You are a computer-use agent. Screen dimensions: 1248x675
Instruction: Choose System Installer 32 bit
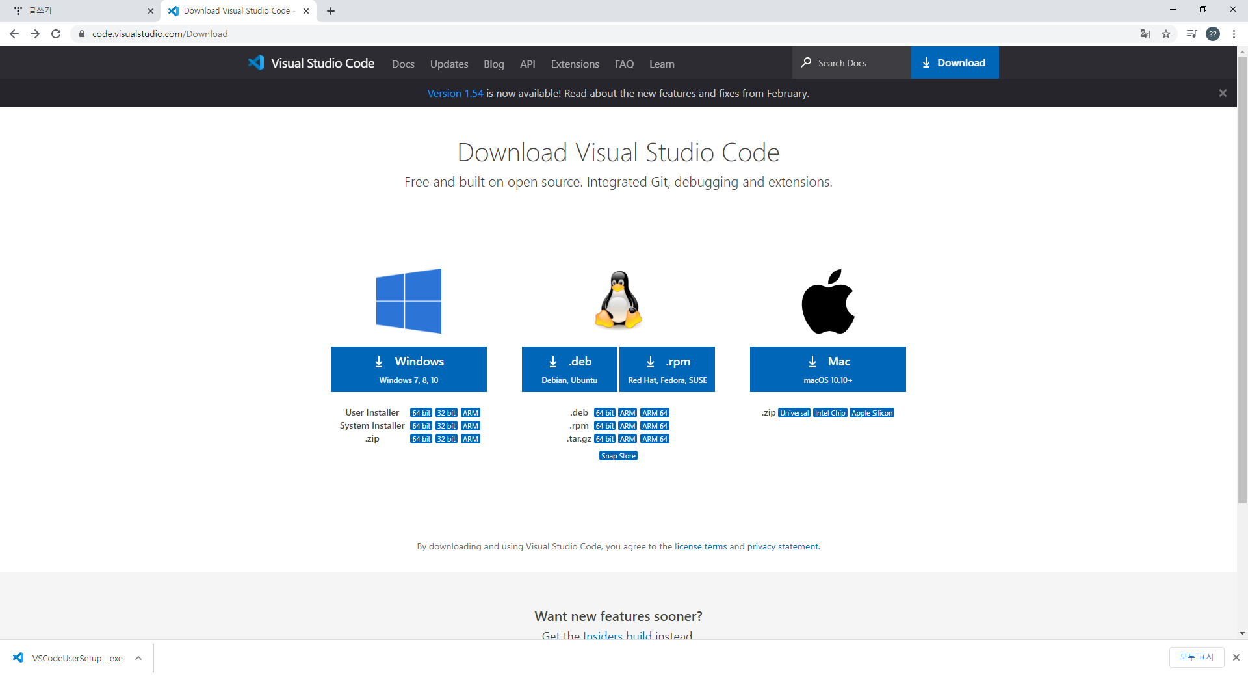tap(447, 426)
